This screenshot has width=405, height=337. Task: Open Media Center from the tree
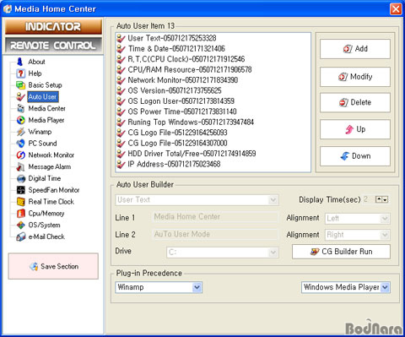point(46,108)
